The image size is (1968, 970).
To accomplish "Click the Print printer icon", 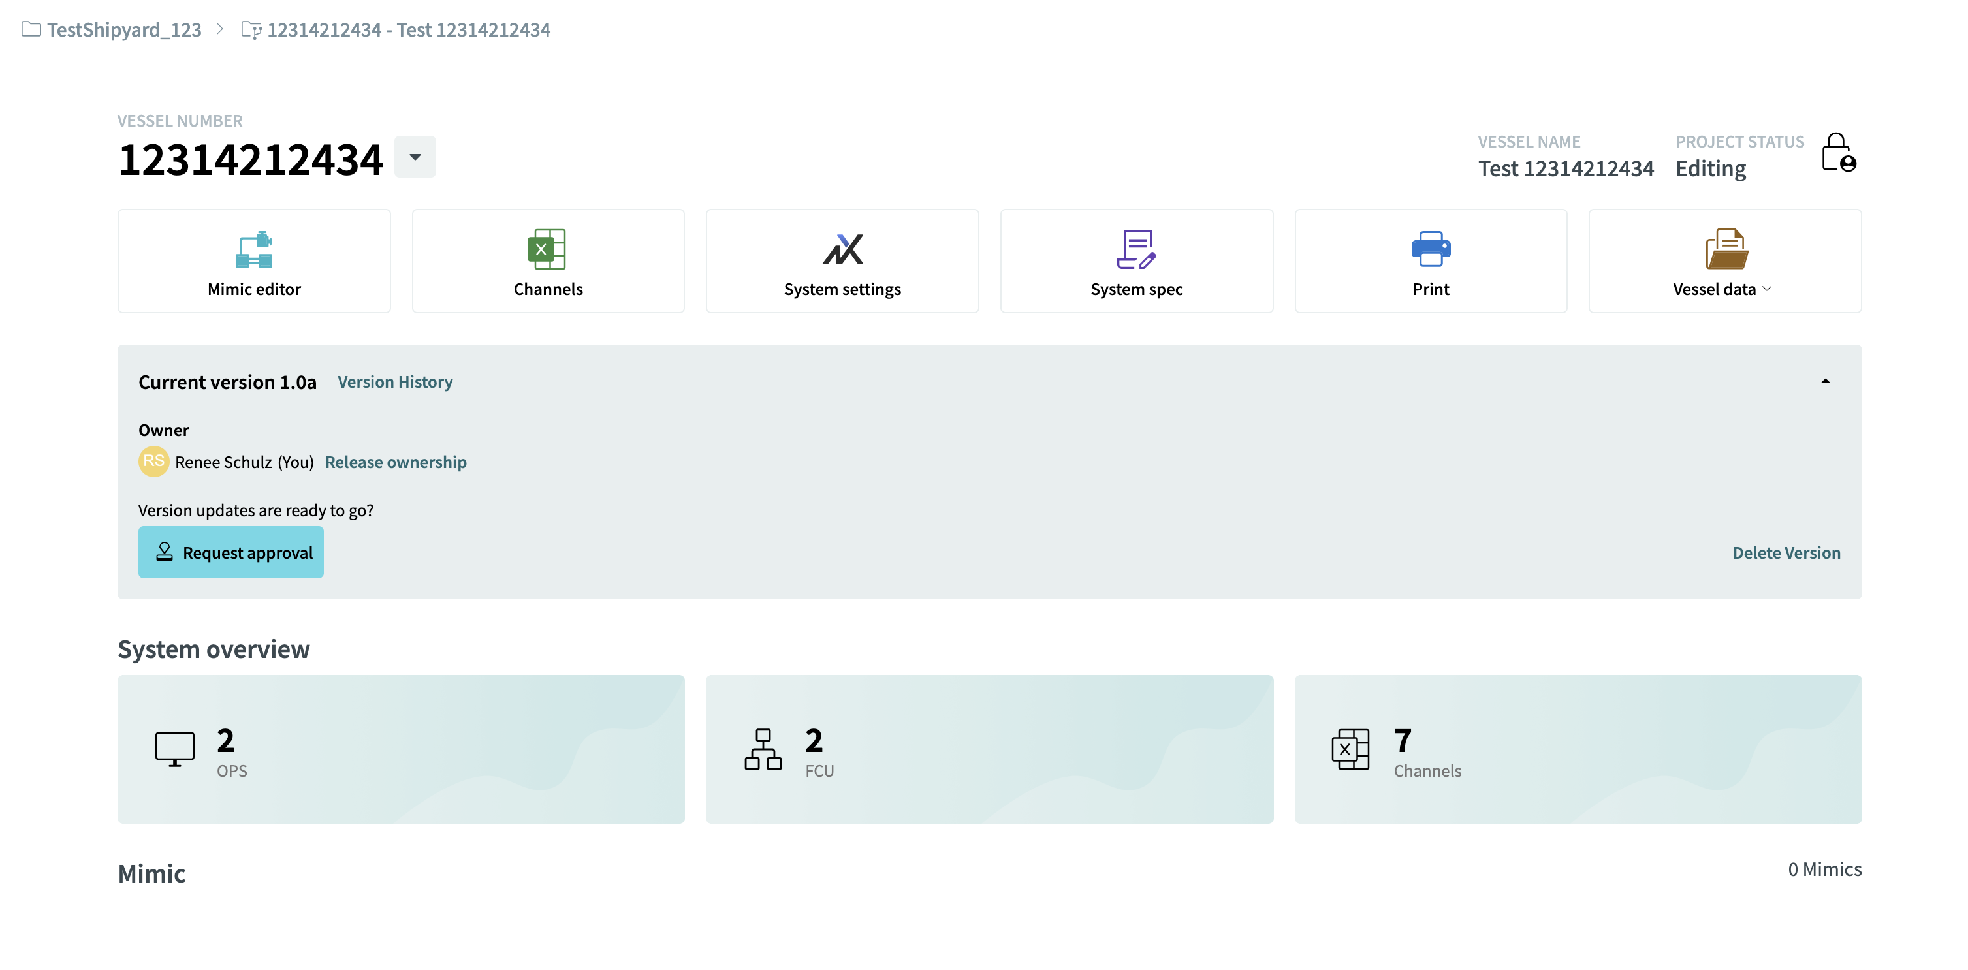I will 1430,249.
